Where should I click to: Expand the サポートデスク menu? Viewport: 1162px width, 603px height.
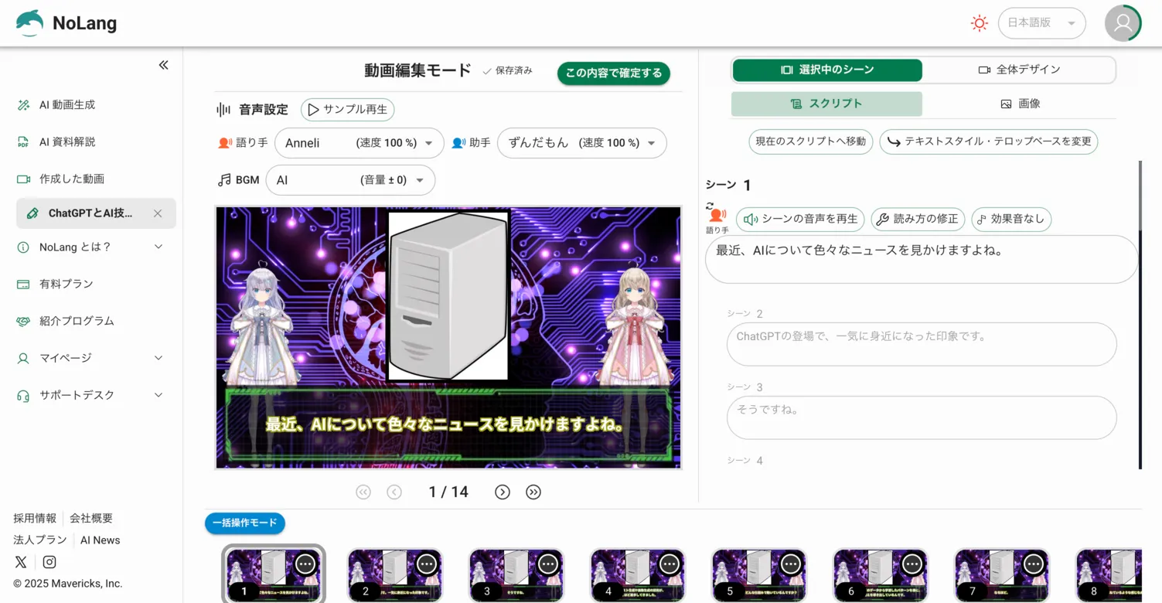[x=90, y=395]
